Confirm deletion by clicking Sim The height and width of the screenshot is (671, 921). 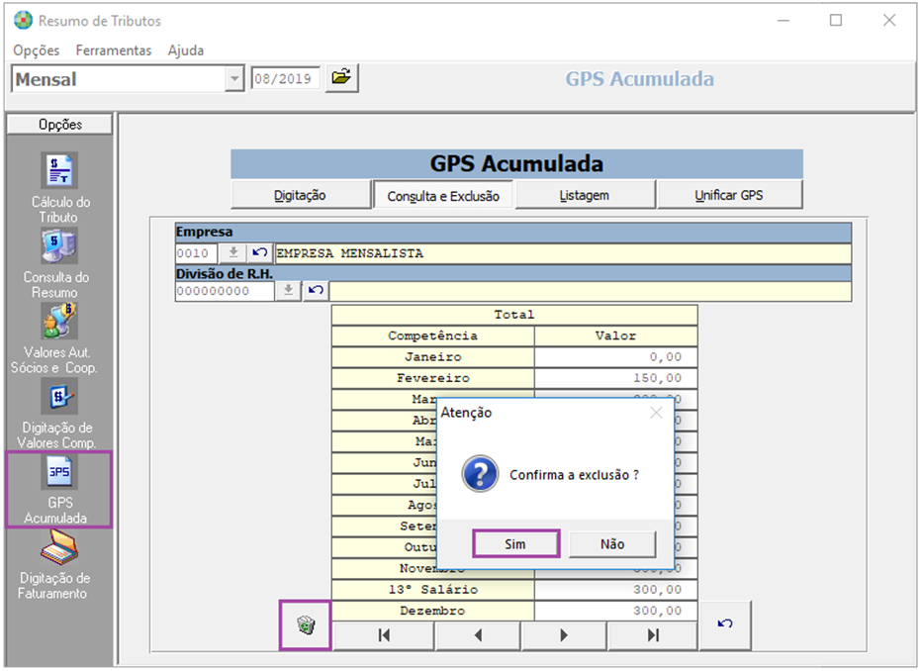(515, 544)
